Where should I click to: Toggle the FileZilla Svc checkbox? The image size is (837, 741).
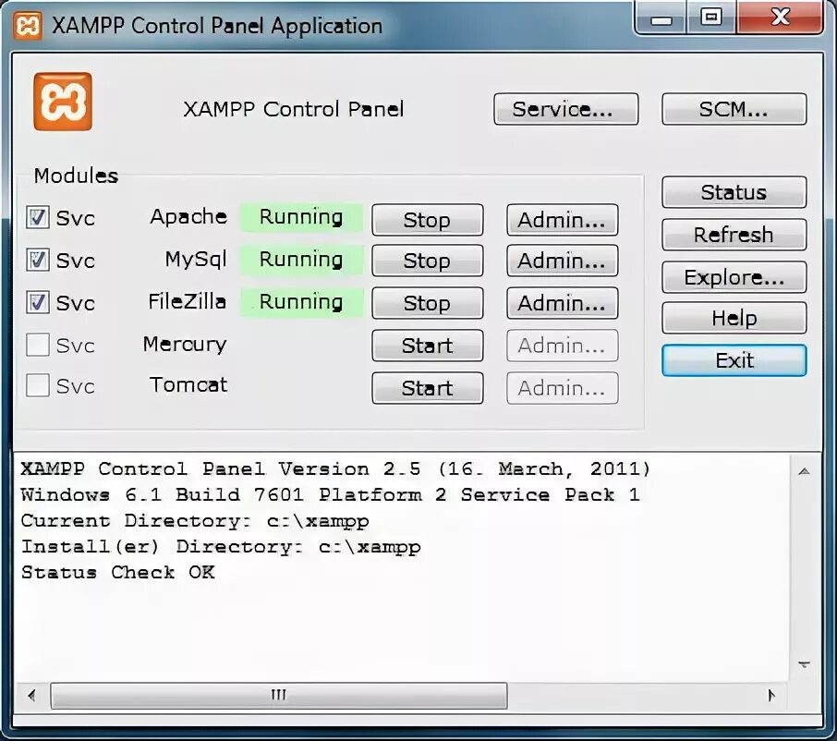pos(38,302)
